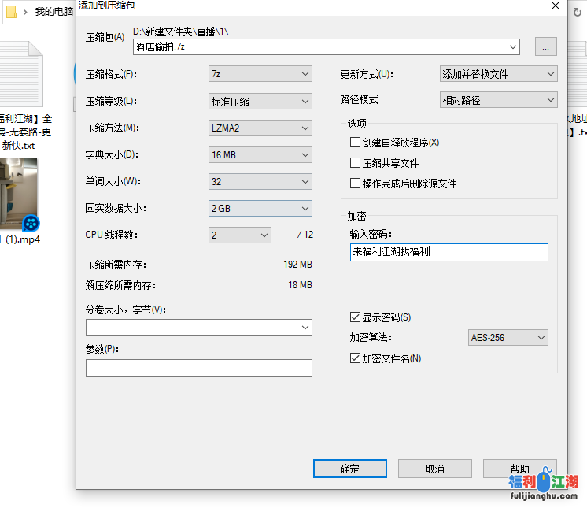Toggle the 压缩共享文件 checkbox
The width and height of the screenshot is (587, 508).
point(356,163)
